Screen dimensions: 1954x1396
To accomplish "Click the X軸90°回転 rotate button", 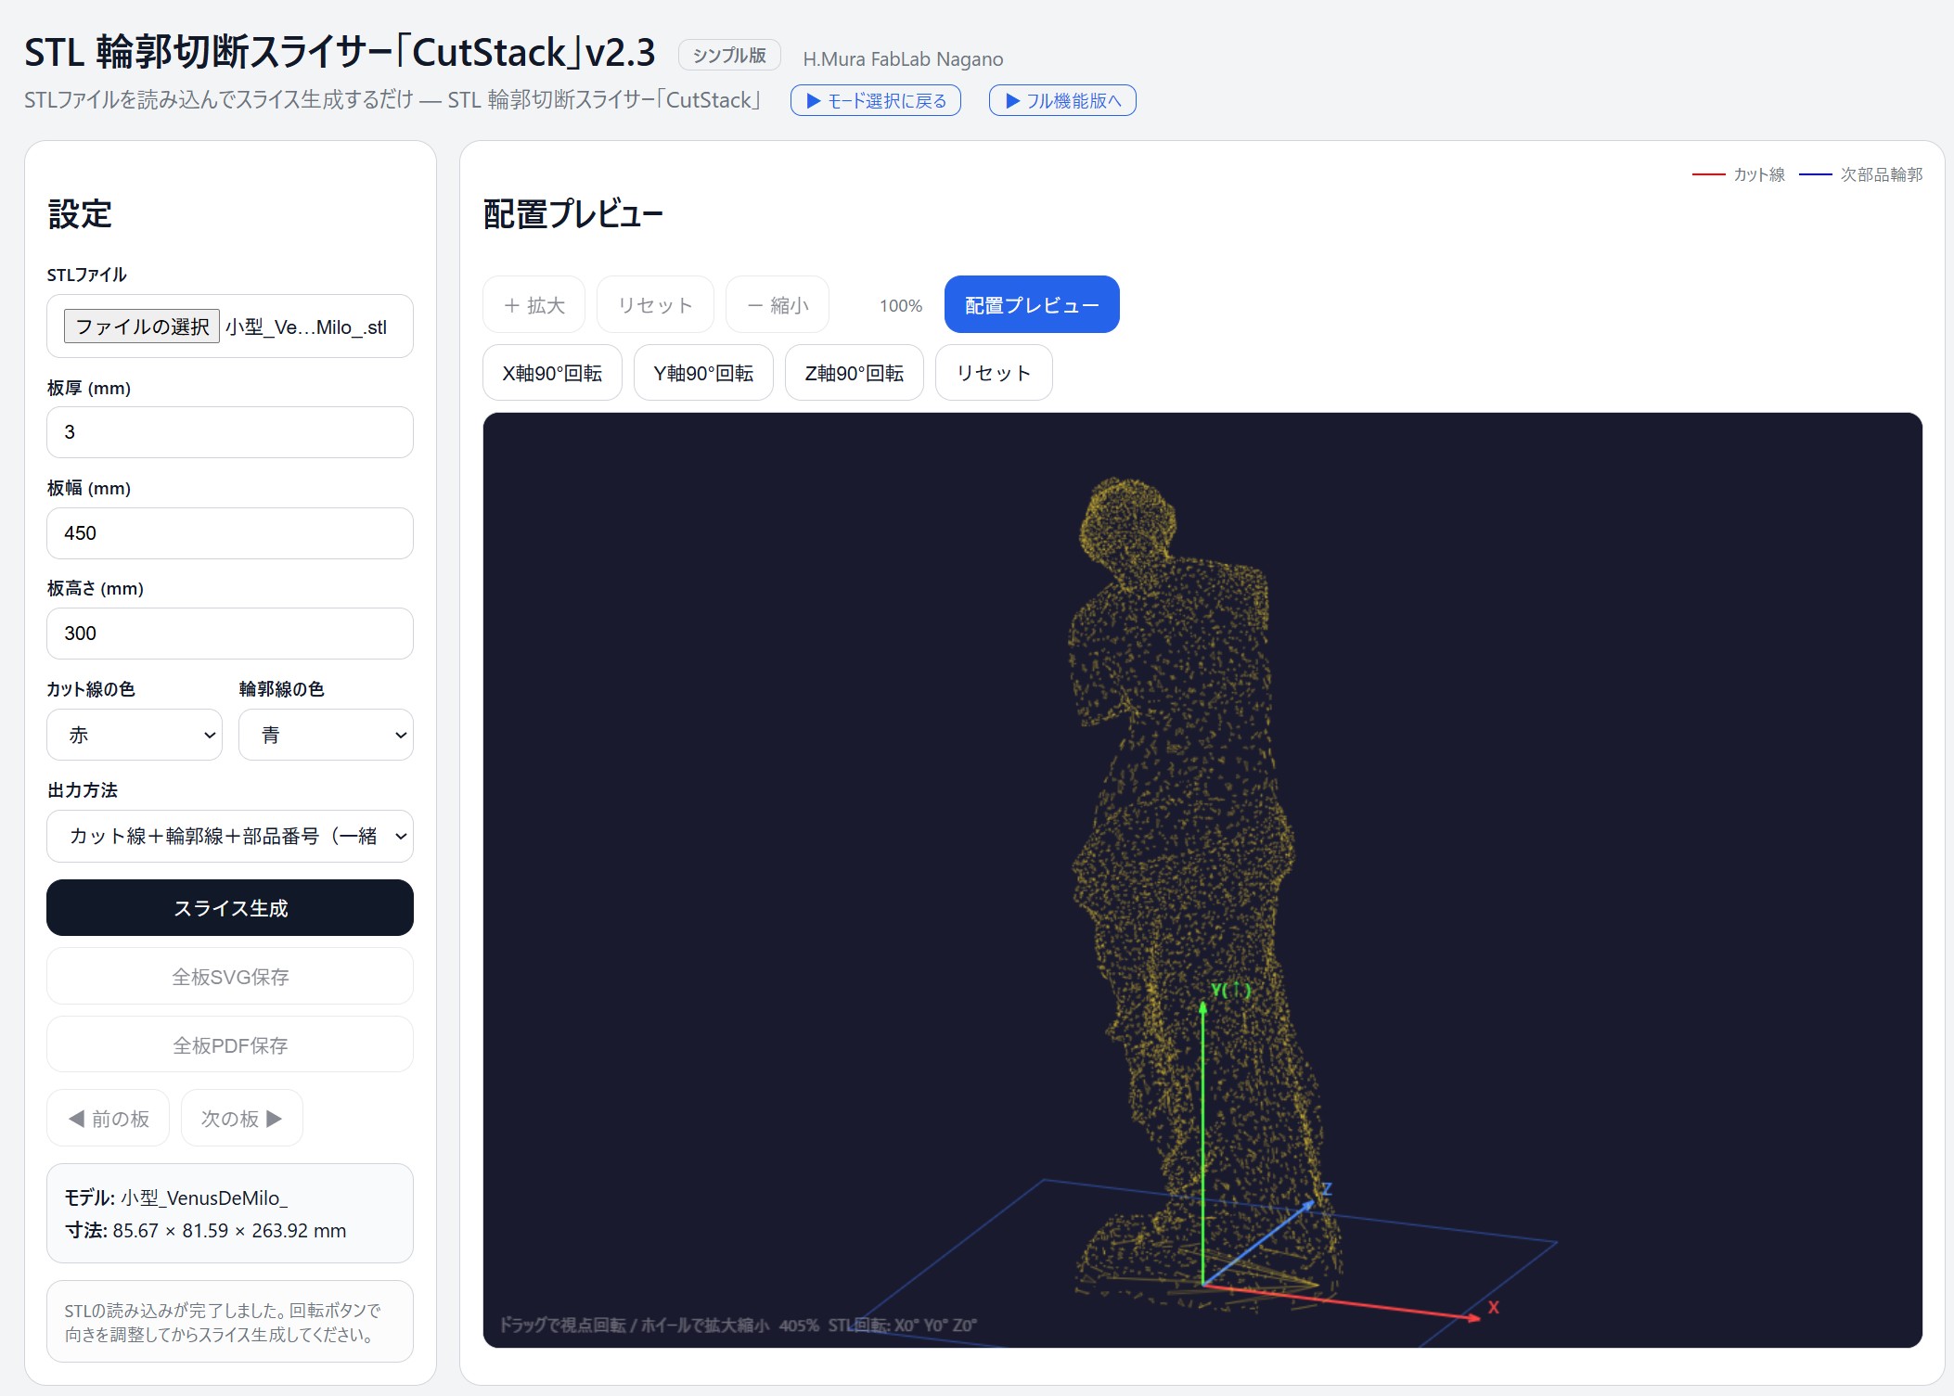I will point(552,373).
